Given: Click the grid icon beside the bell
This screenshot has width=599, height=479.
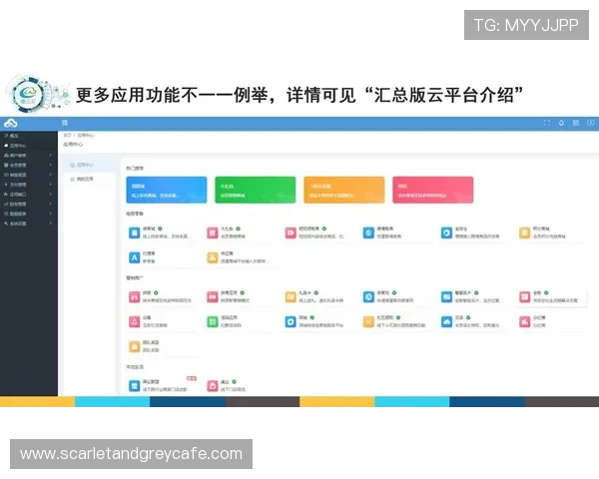Looking at the screenshot, I should [x=576, y=123].
